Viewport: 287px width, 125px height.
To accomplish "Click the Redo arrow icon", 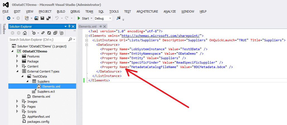I will click(x=67, y=18).
